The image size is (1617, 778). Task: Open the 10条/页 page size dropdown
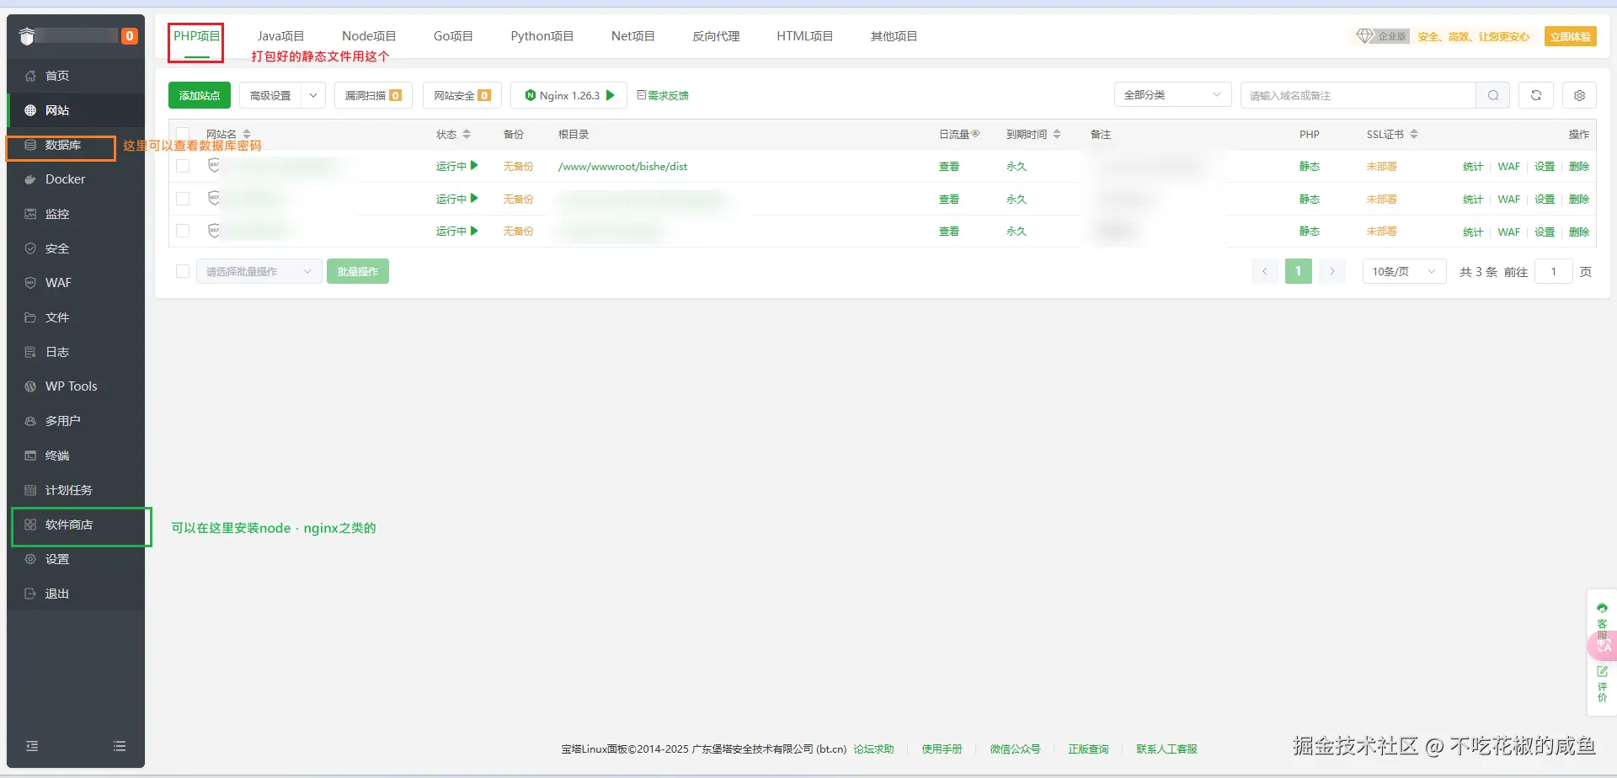1404,271
